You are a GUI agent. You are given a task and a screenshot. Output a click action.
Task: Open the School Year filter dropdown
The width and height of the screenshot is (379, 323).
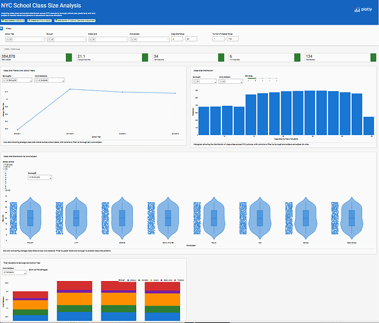25,39
